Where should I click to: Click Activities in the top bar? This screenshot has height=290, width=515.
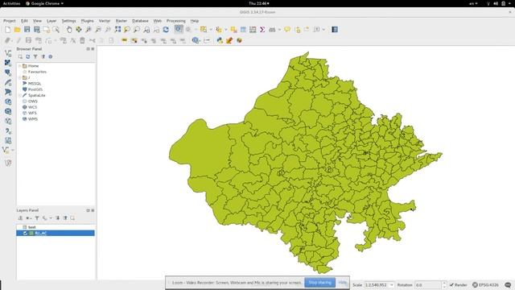11,3
